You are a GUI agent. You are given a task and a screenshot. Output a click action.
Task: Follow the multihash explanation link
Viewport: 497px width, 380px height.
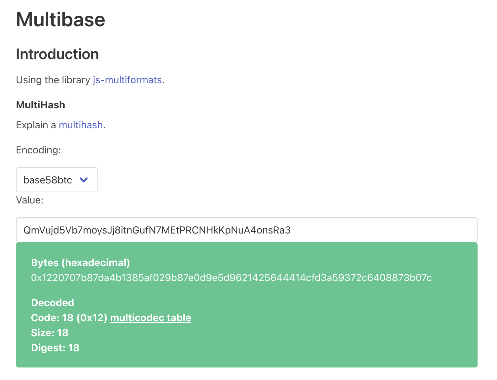[x=81, y=125]
